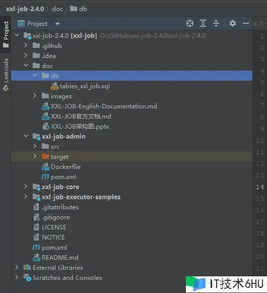Expand the target folder

[35, 156]
